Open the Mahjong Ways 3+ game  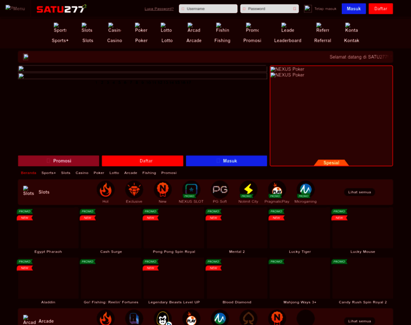tap(300, 278)
